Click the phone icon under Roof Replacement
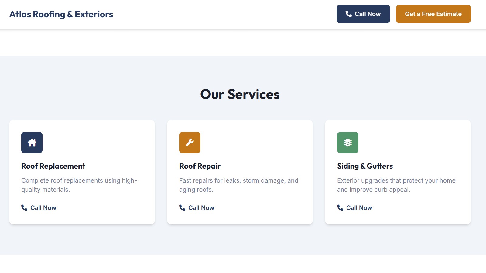The height and width of the screenshot is (273, 486). 24,208
